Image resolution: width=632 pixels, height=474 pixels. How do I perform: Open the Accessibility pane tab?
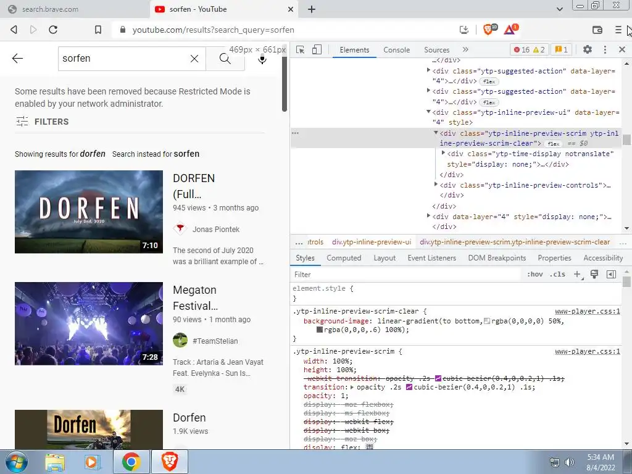603,258
